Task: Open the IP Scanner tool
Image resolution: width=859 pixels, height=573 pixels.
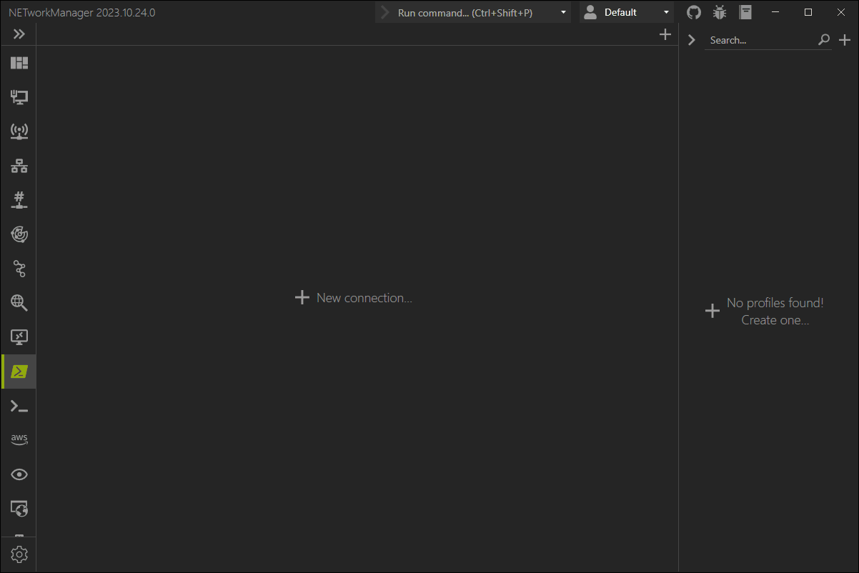Action: coord(19,166)
